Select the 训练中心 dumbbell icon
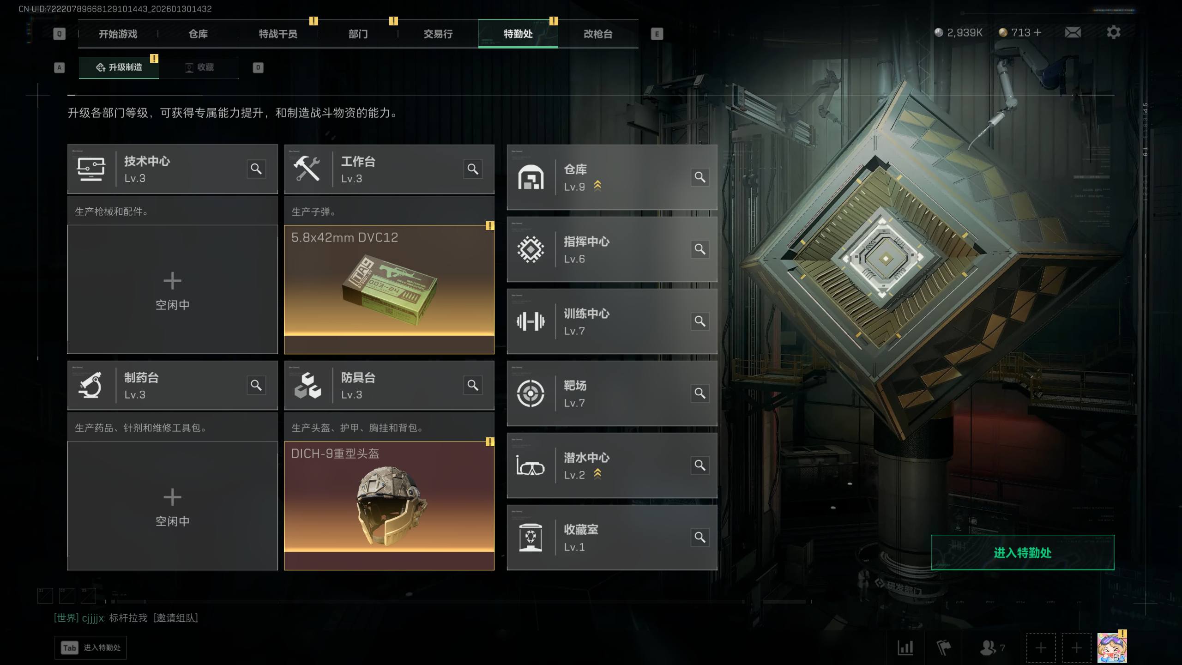The image size is (1182, 665). point(531,321)
